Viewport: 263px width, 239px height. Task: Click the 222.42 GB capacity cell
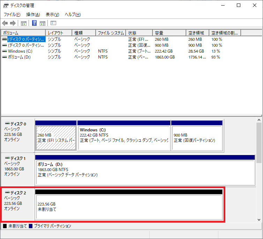click(x=164, y=51)
